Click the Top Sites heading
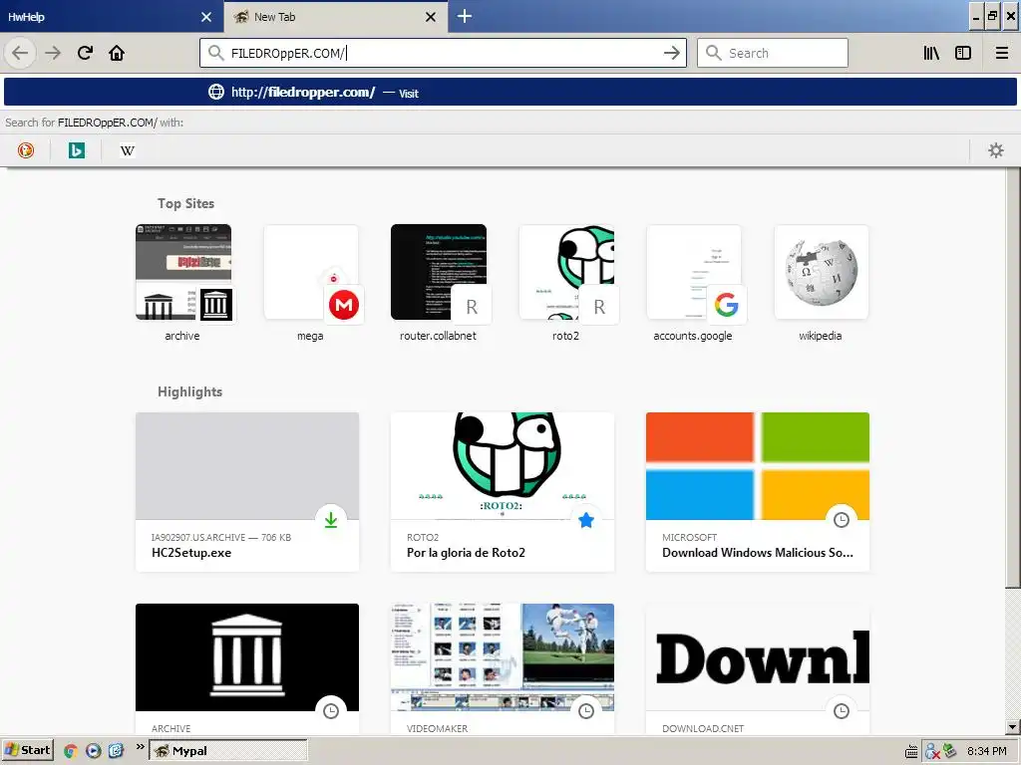 point(185,203)
